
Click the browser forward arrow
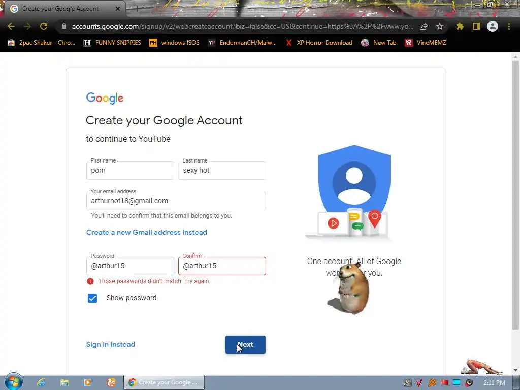(27, 26)
